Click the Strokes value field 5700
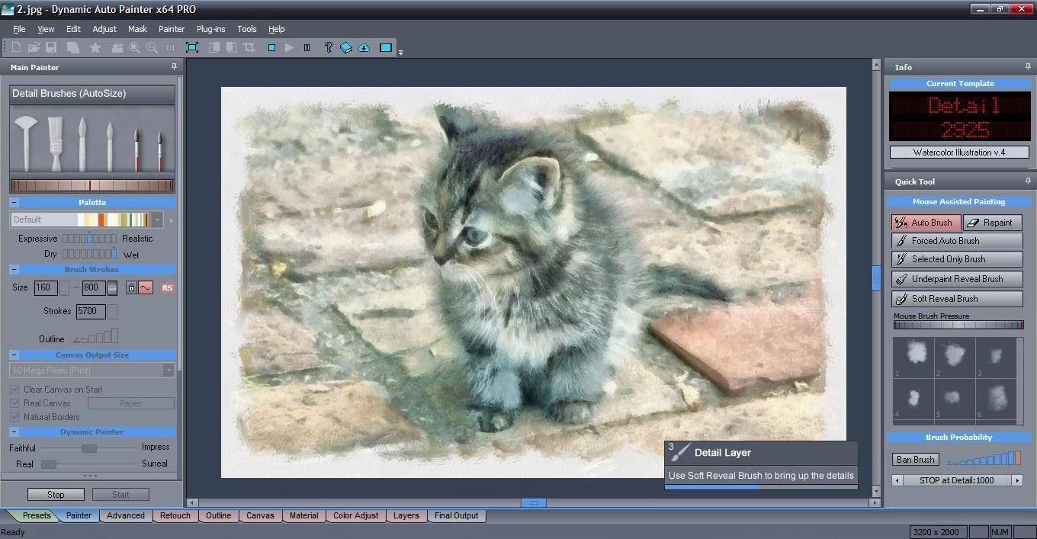Screen dimensions: 1037x539 (x=91, y=311)
